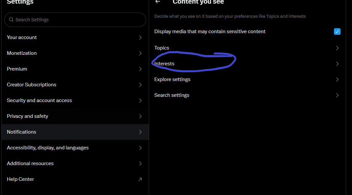352x195 pixels.
Task: Expand the Privacy and safety chevron
Action: pyautogui.click(x=140, y=116)
